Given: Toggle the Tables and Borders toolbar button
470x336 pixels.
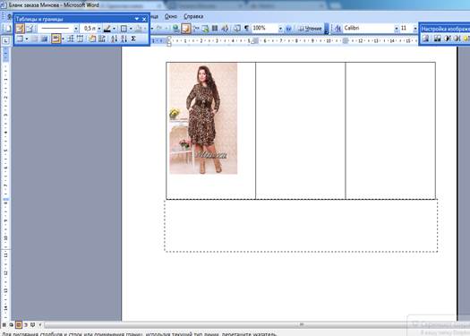Looking at the screenshot, I should 186,29.
